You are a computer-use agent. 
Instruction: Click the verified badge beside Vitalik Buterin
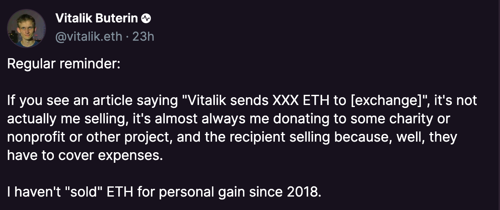[146, 18]
